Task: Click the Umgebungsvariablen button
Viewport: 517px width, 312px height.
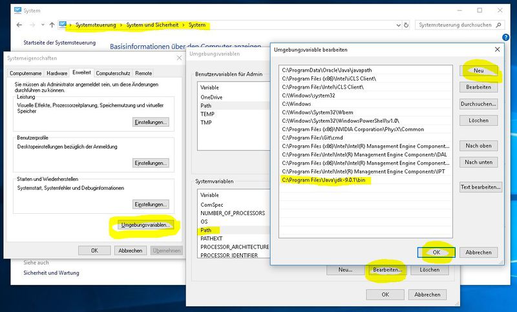Action: [x=145, y=225]
